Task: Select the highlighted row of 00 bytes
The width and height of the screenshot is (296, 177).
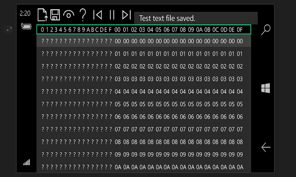Action: (x=144, y=41)
